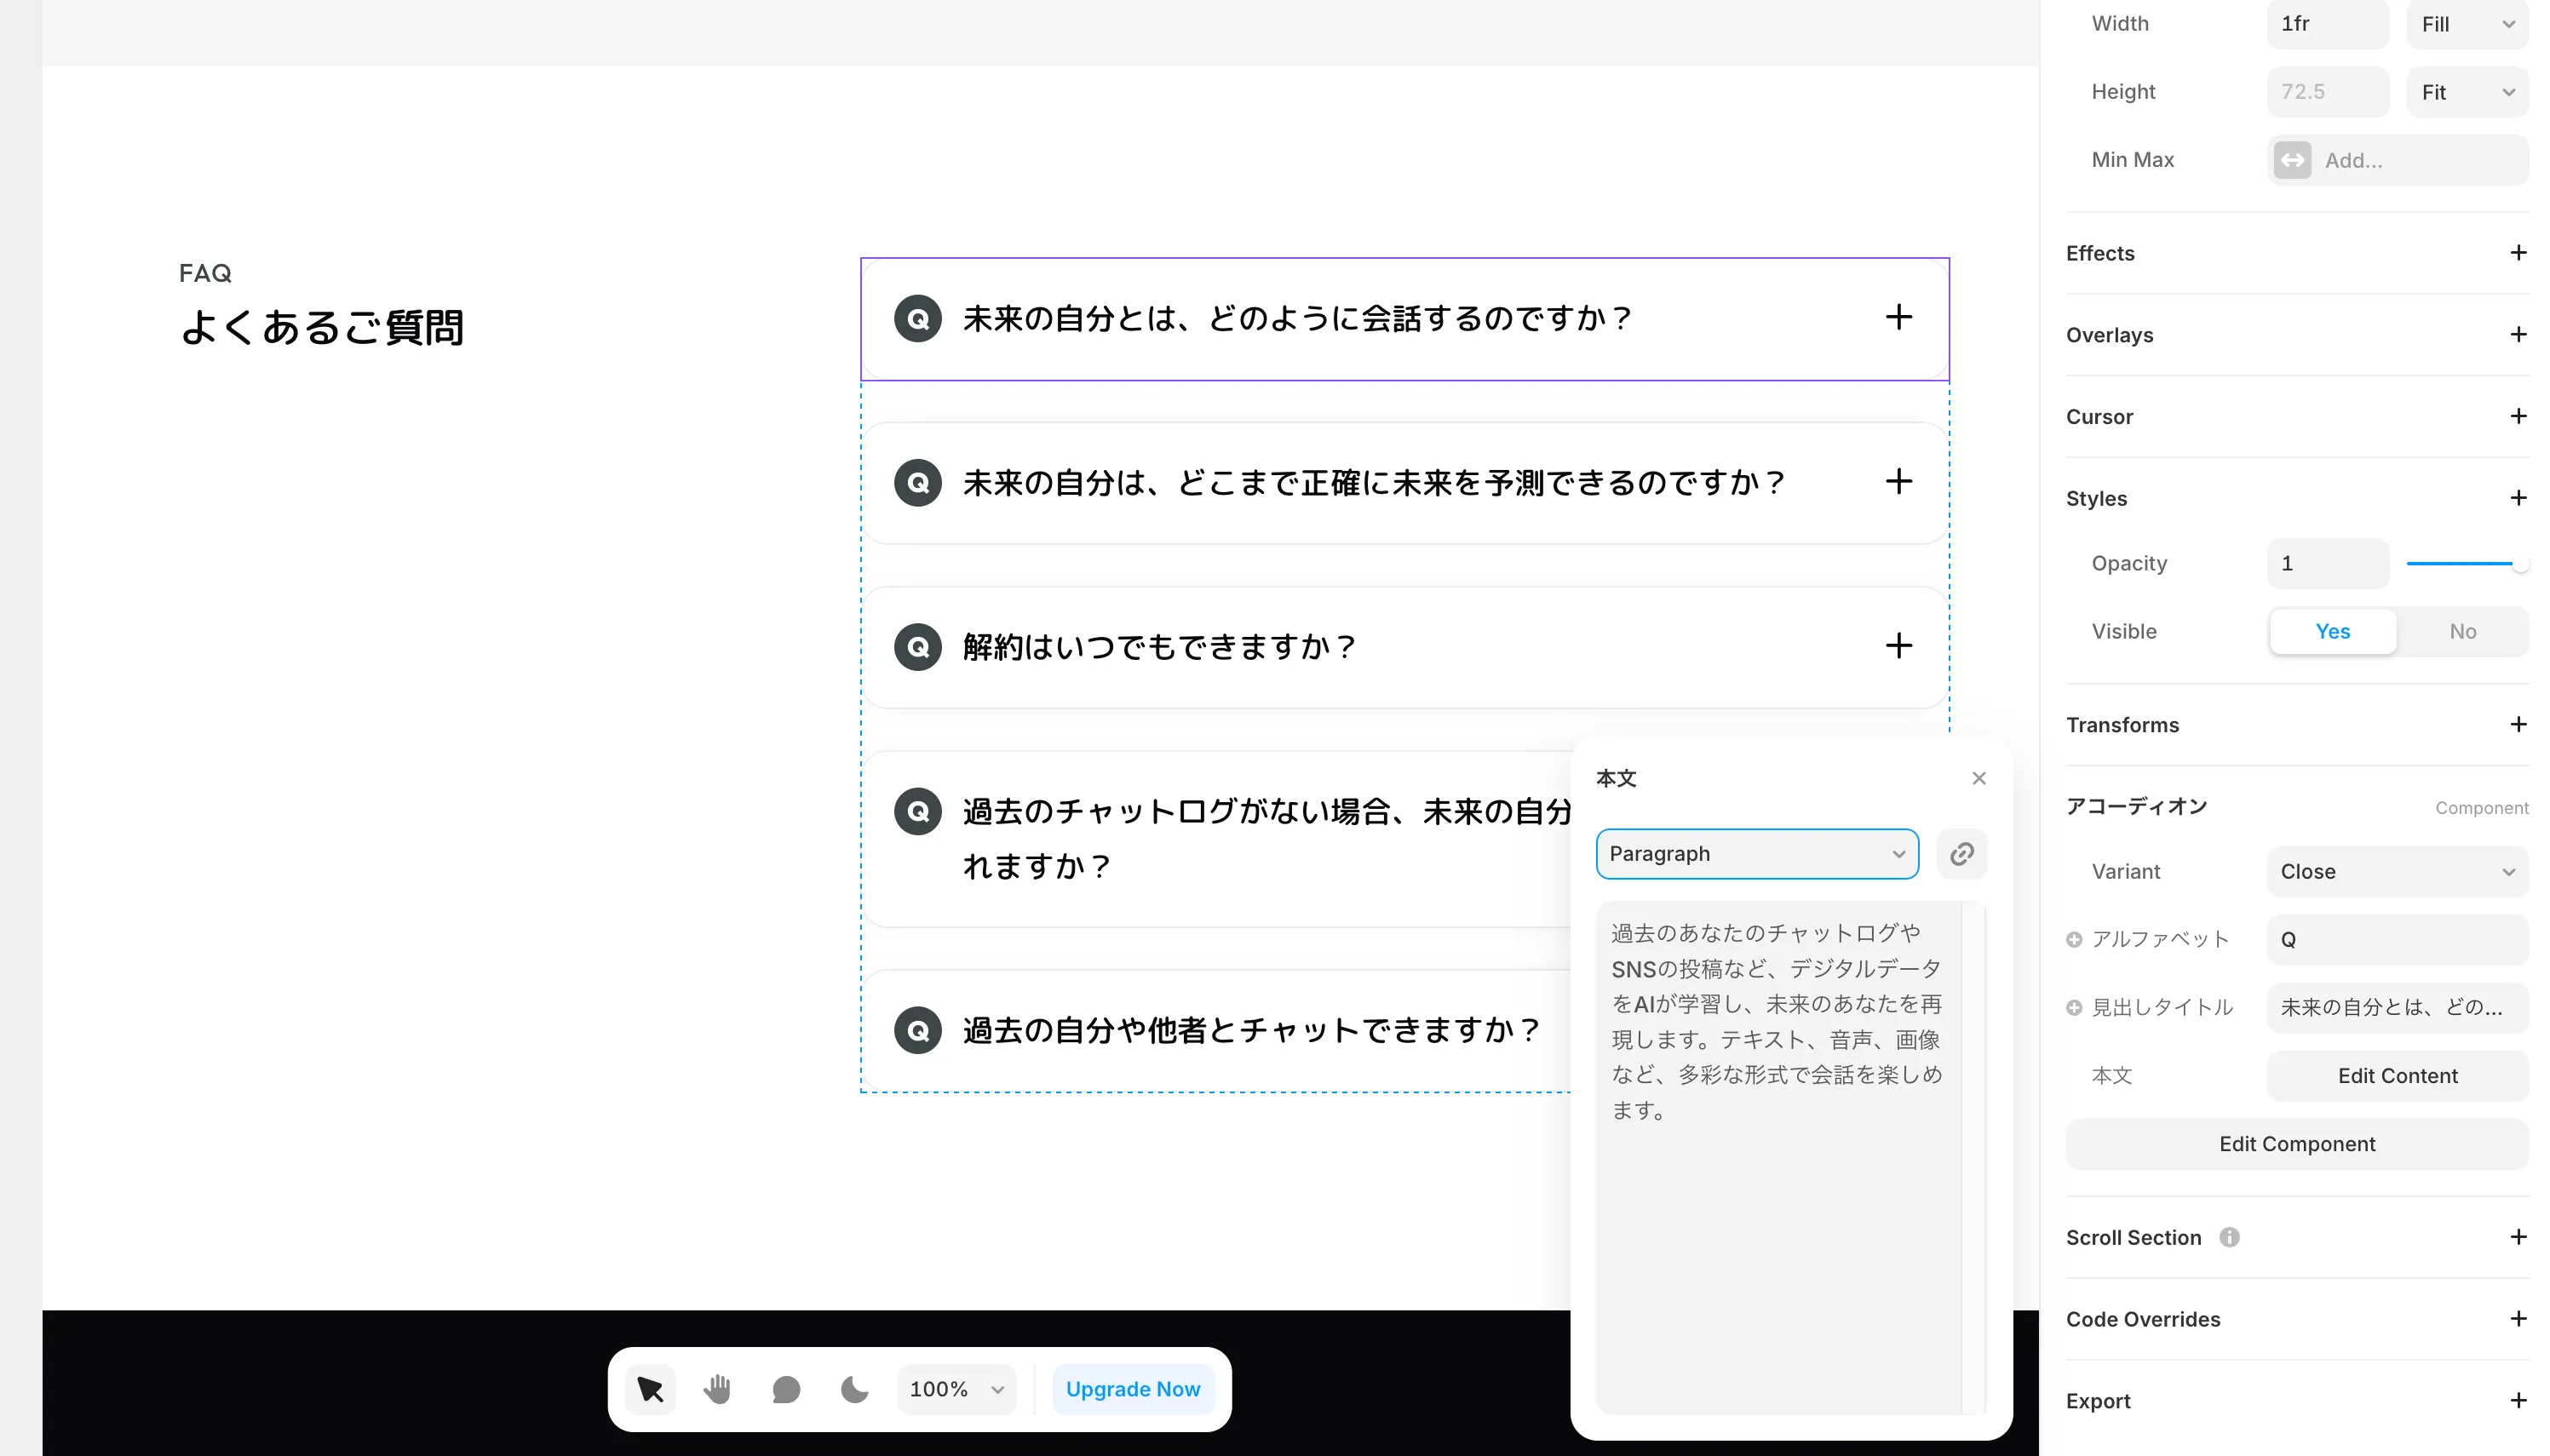Add an Export setting

2518,1401
